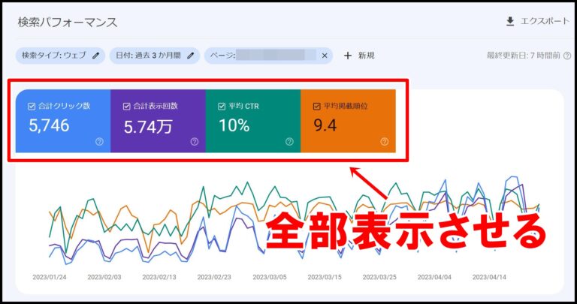This screenshot has width=577, height=304.
Task: Toggle the 平均 CTR checkbox
Action: [222, 107]
